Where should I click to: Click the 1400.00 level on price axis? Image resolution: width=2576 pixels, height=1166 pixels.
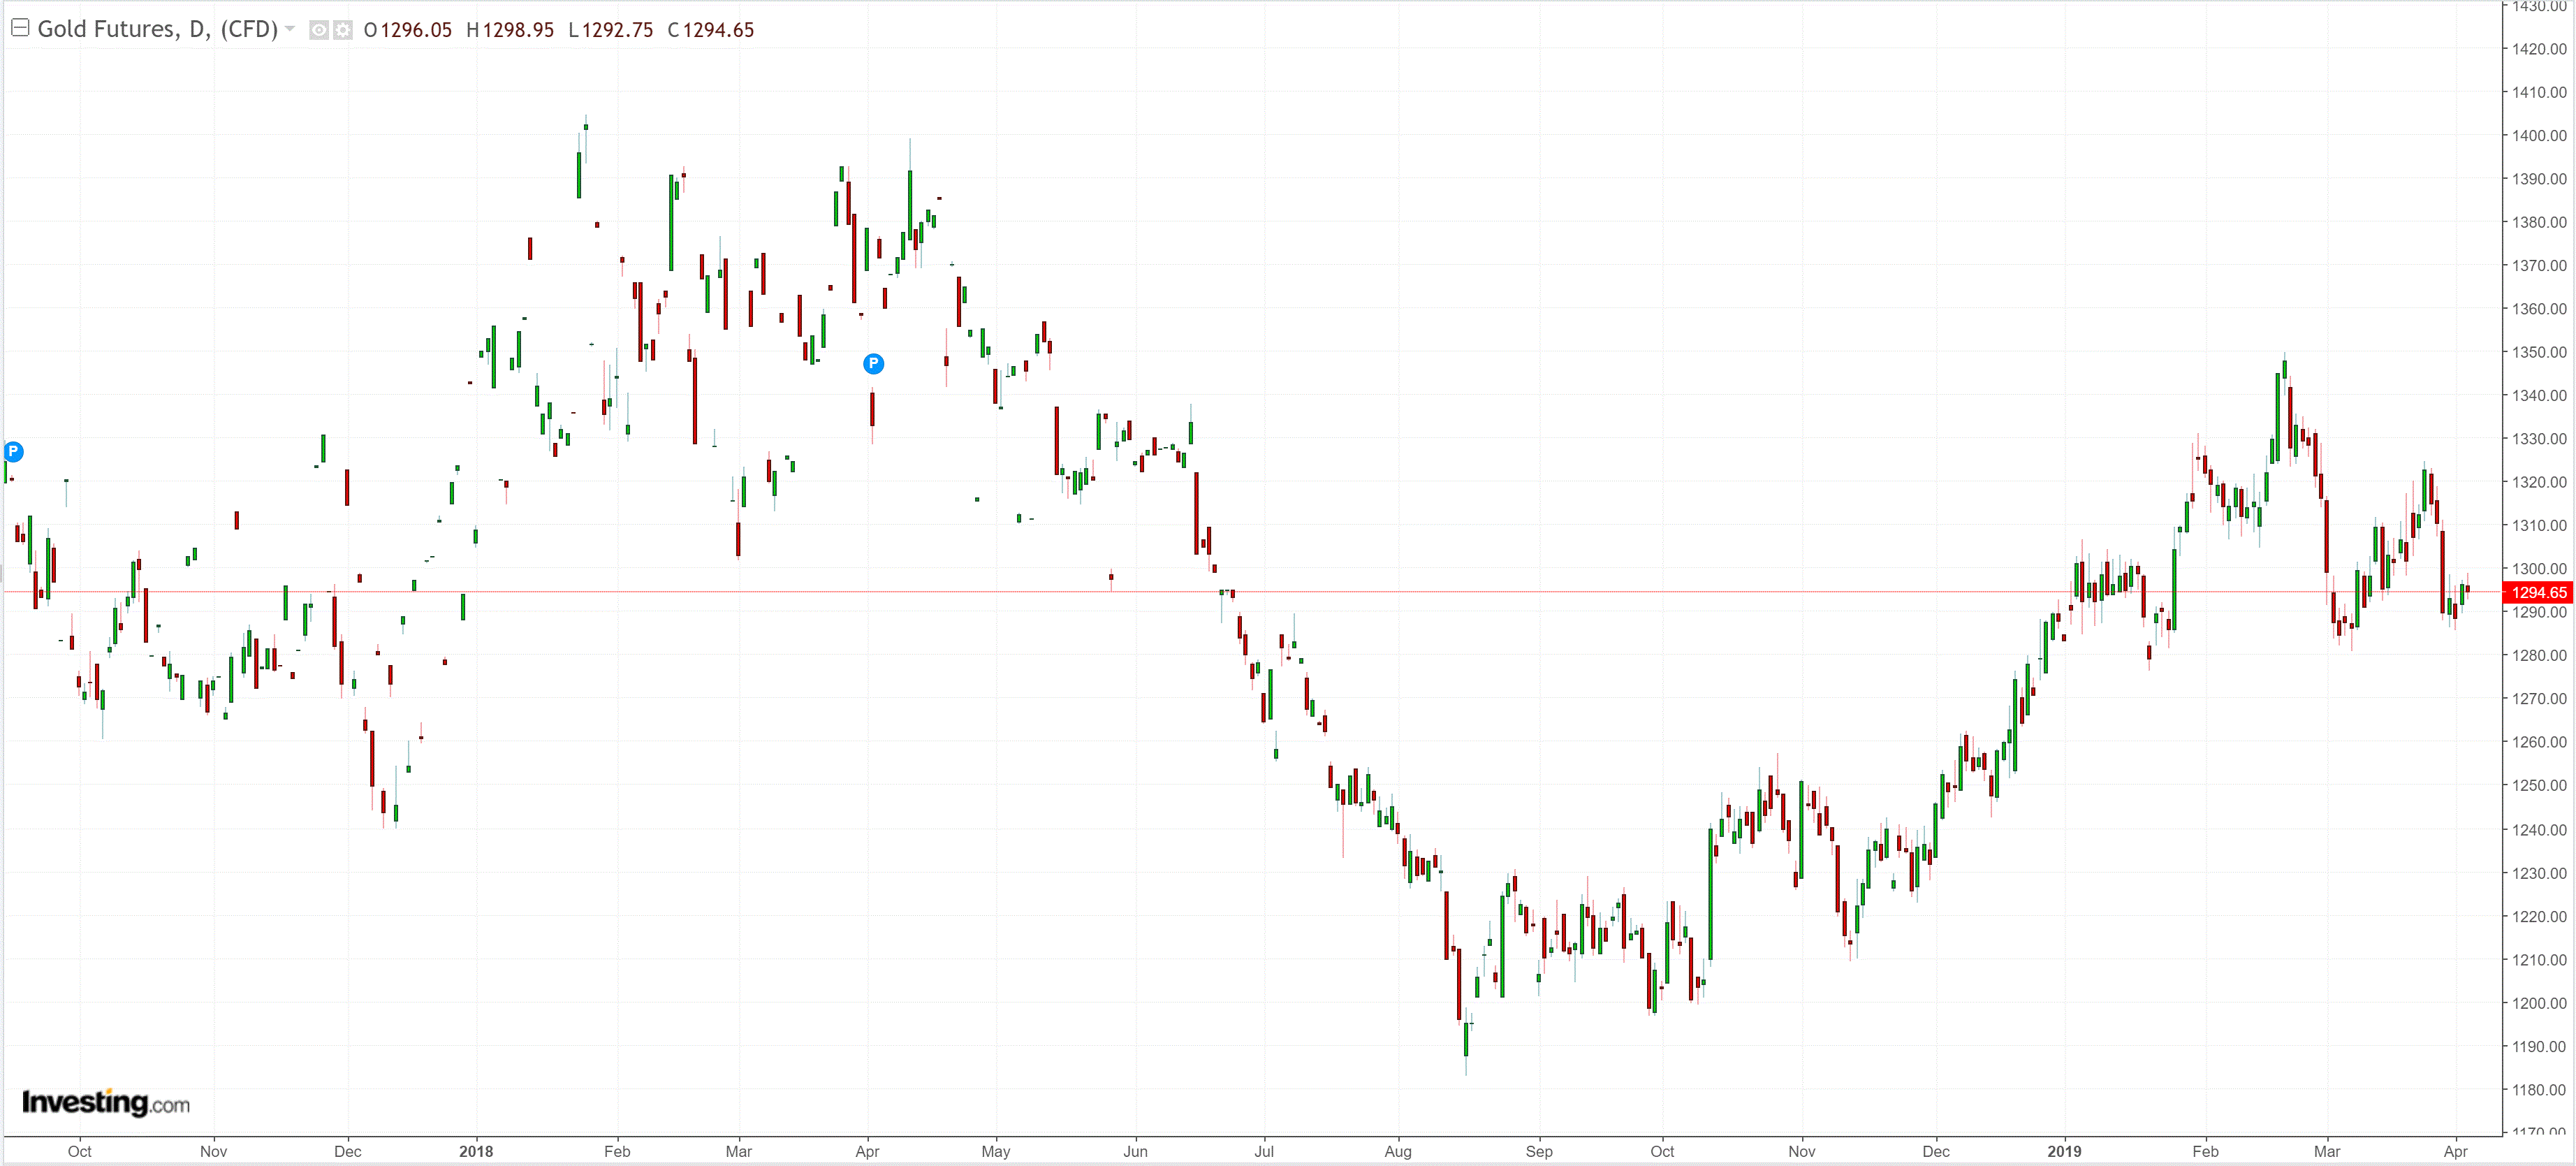pyautogui.click(x=2538, y=136)
